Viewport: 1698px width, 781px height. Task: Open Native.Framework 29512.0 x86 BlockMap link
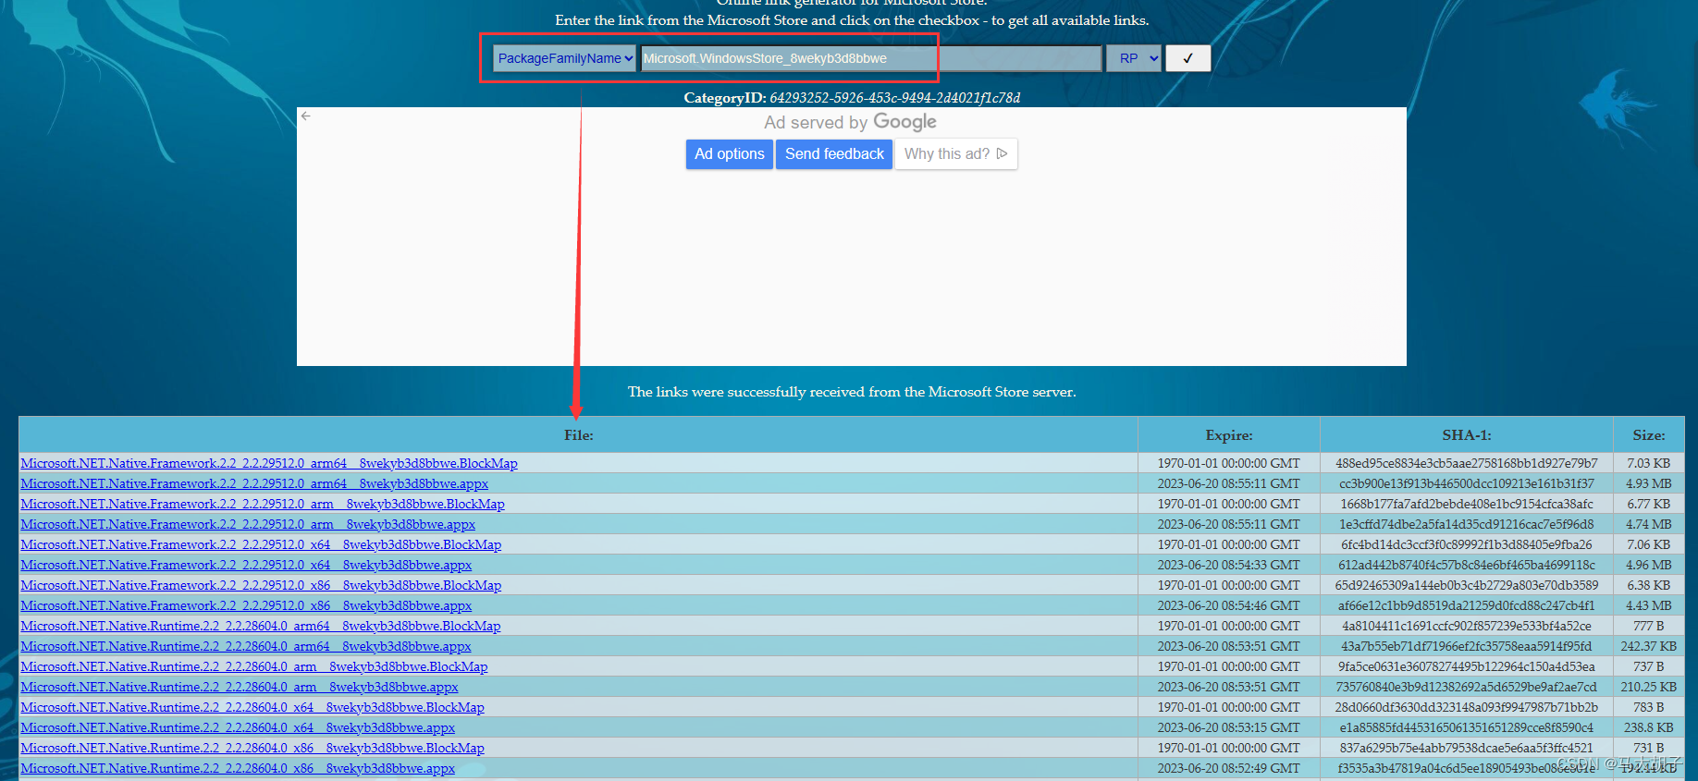pyautogui.click(x=261, y=585)
